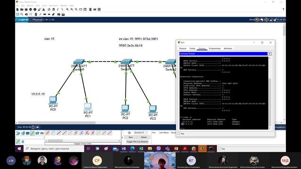Click the Zoom In magnifier icon
The width and height of the screenshot is (301, 169).
(x=67, y=9)
